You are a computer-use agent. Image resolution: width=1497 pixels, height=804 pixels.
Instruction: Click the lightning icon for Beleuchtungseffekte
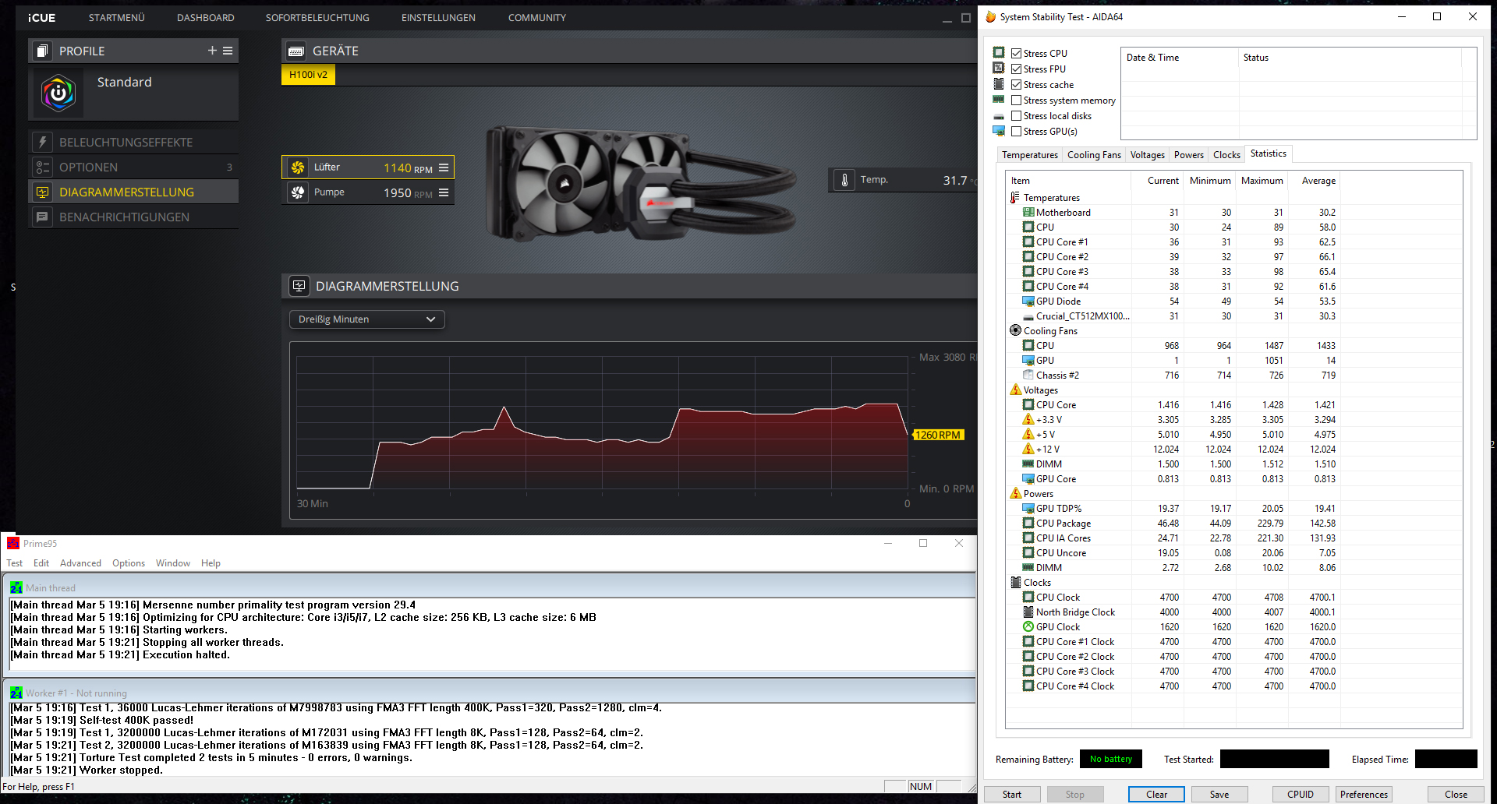coord(42,143)
